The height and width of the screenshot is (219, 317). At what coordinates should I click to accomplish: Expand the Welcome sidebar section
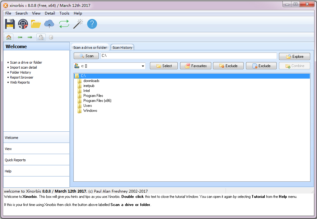click(36, 137)
